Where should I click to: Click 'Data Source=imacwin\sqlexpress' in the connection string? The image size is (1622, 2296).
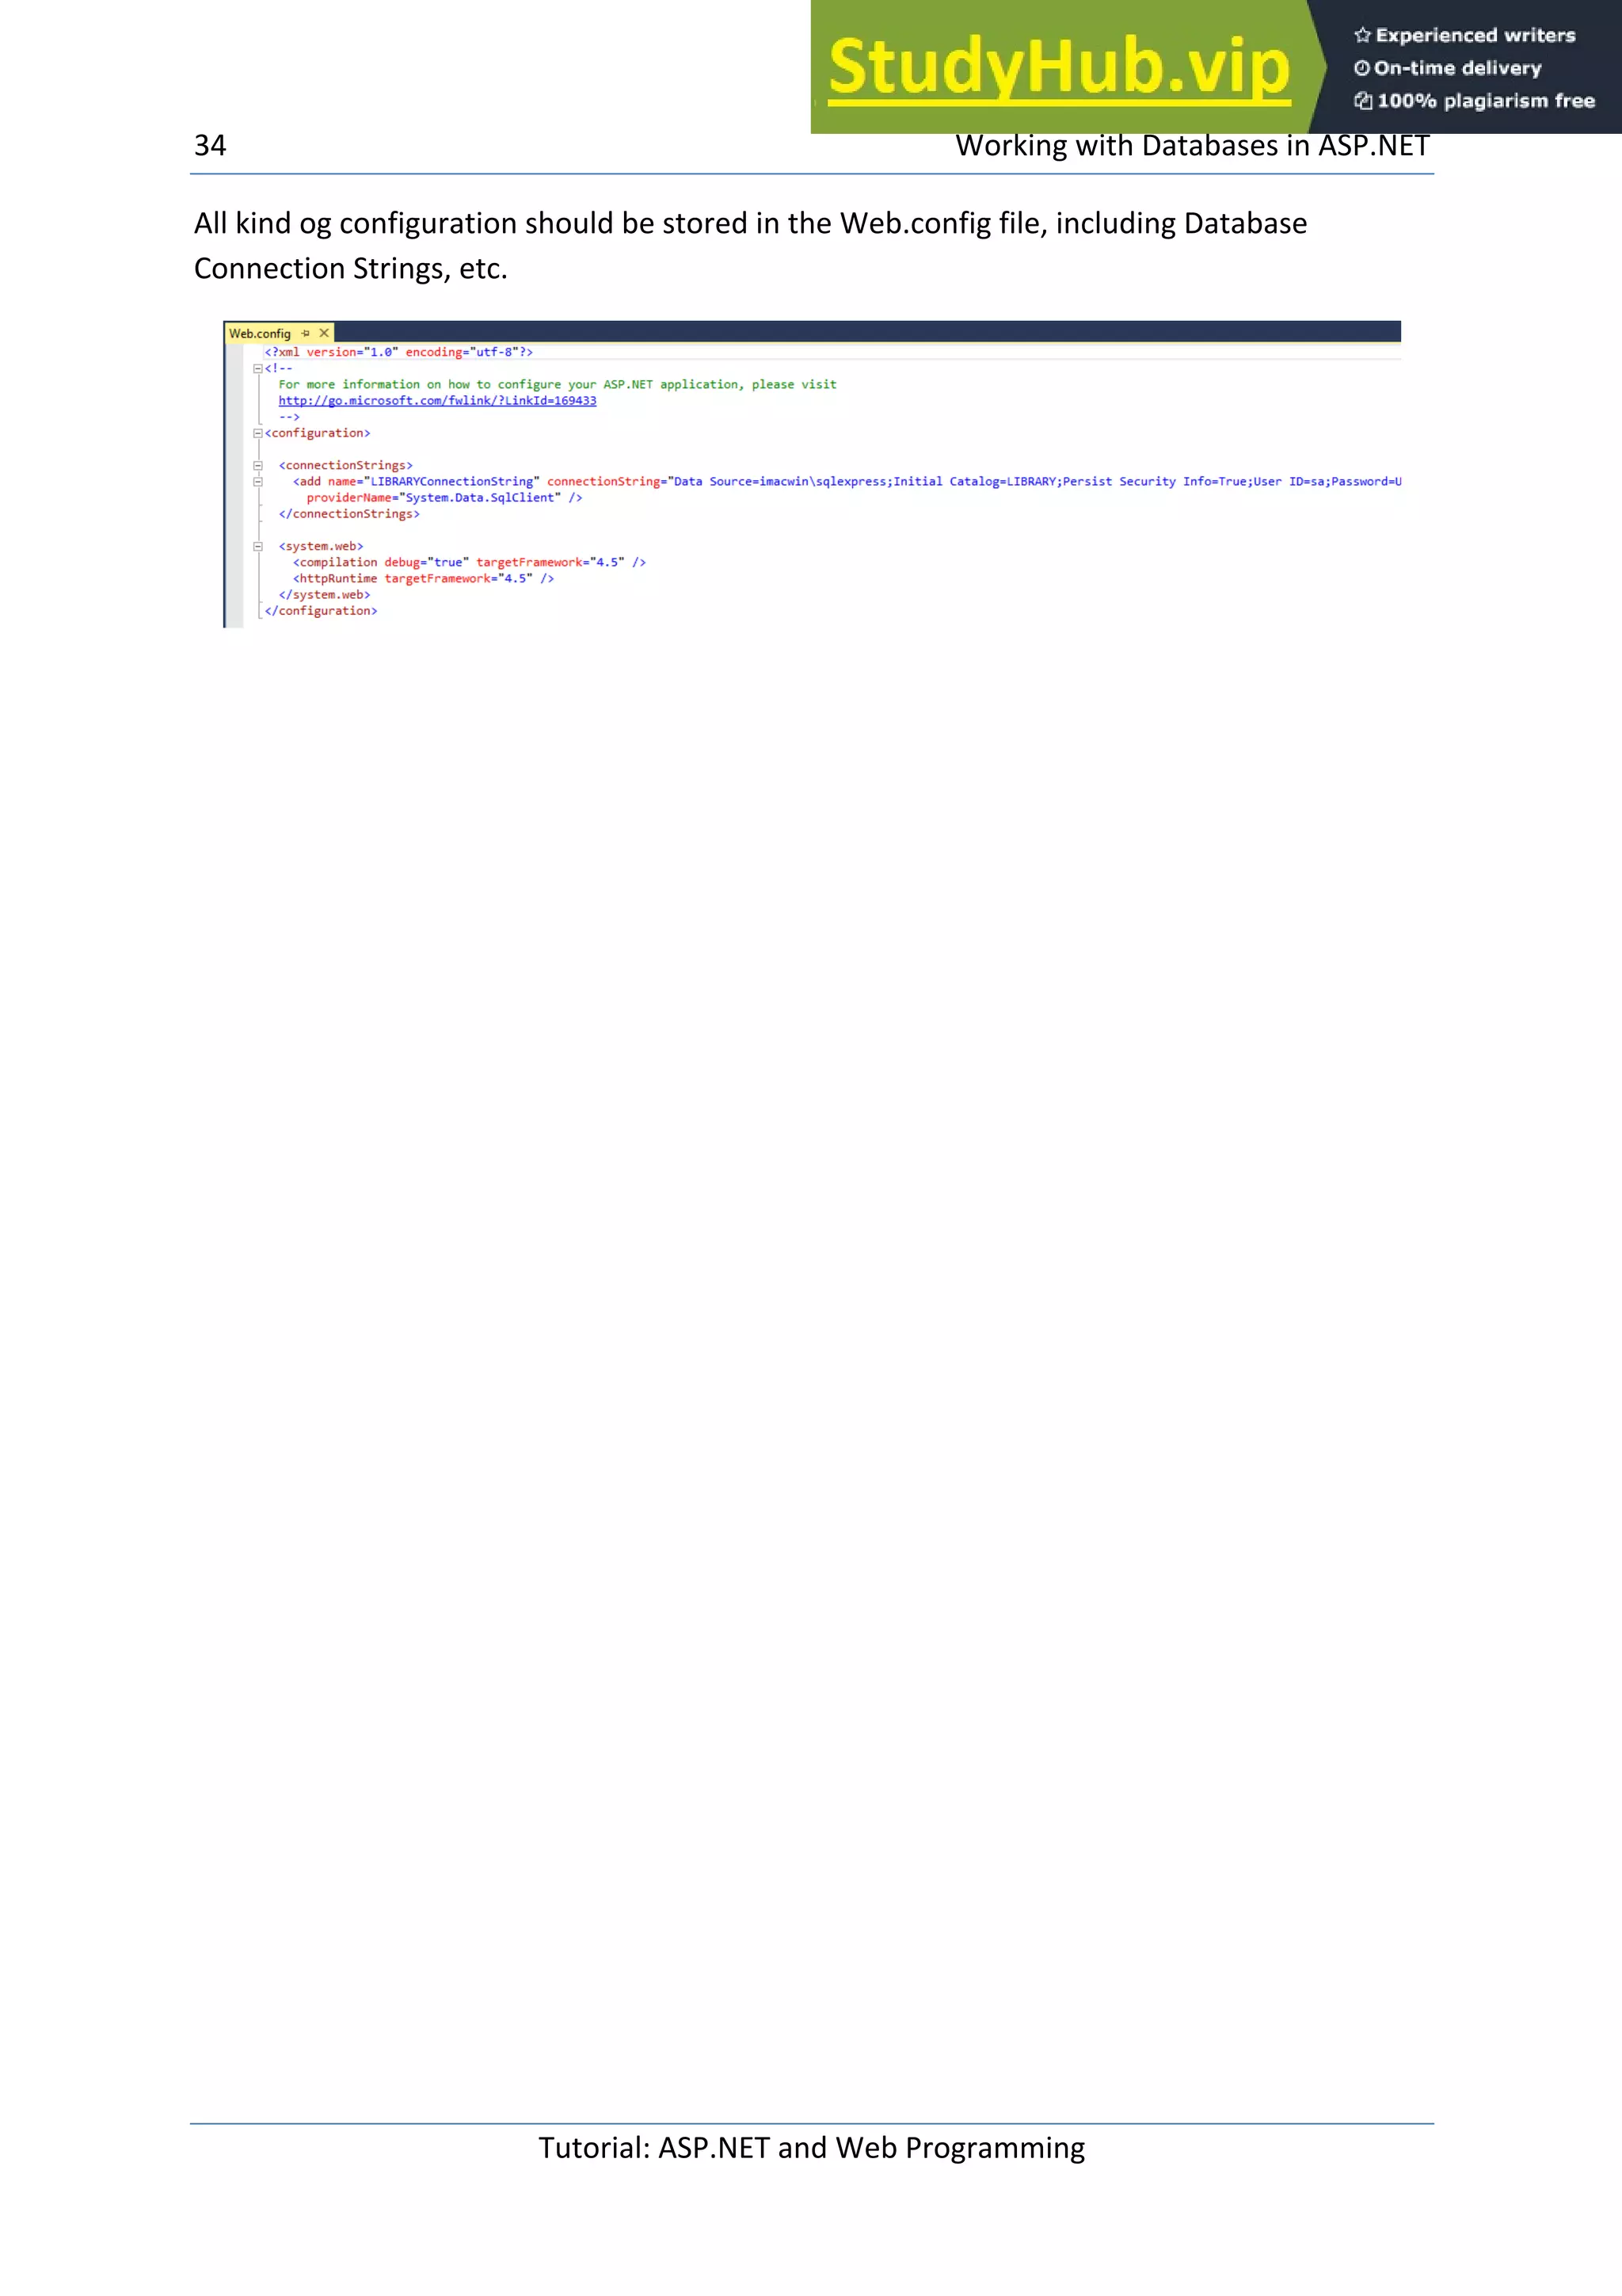779,482
